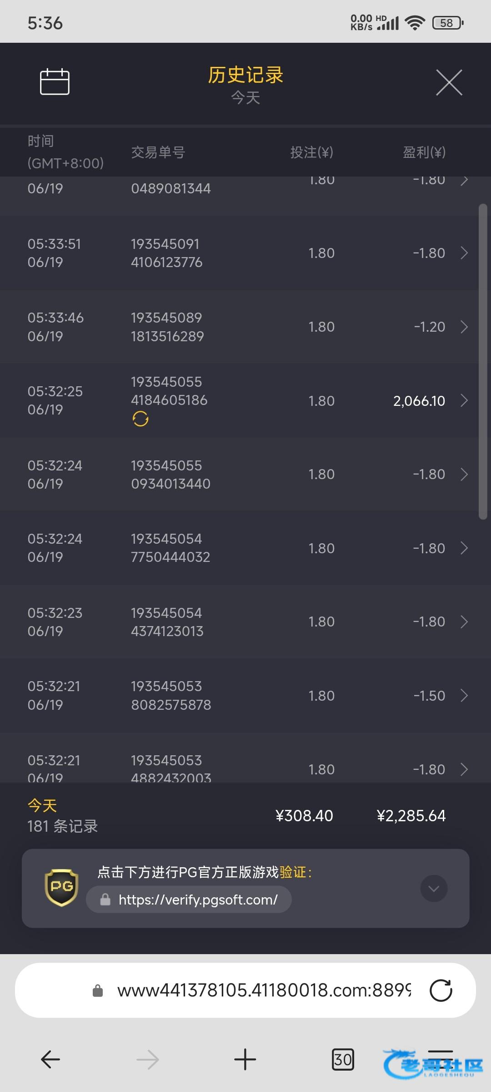Collapse the PG verification banner
Screen dimensions: 491x1092
tap(434, 888)
